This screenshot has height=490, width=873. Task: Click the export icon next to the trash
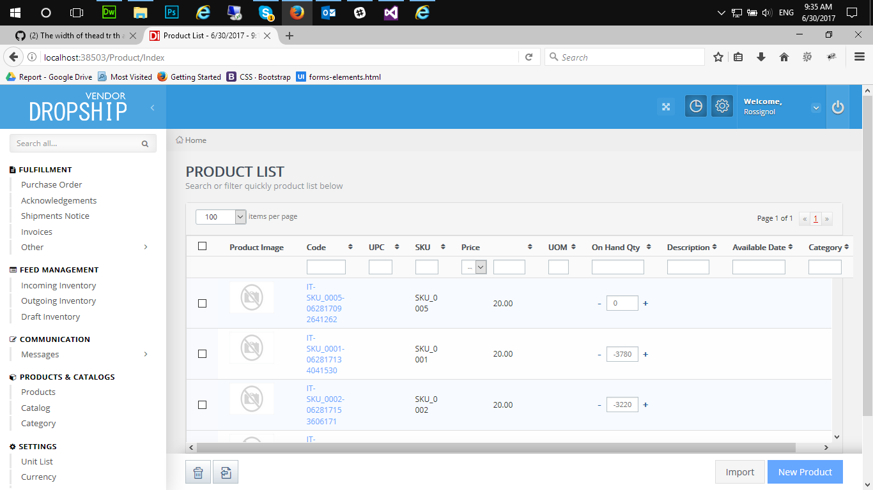(226, 473)
